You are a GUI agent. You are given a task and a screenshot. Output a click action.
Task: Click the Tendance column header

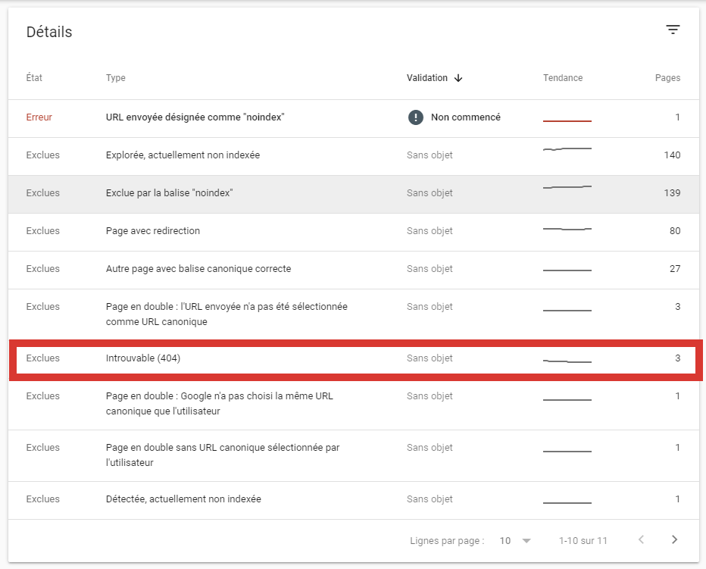coord(563,78)
